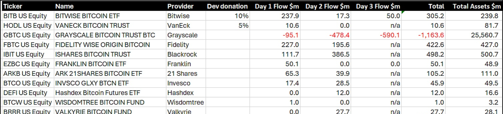Select the FIDELITY WISE ORIGIN BITCOIN cell
The width and height of the screenshot is (503, 114).
[x=102, y=45]
